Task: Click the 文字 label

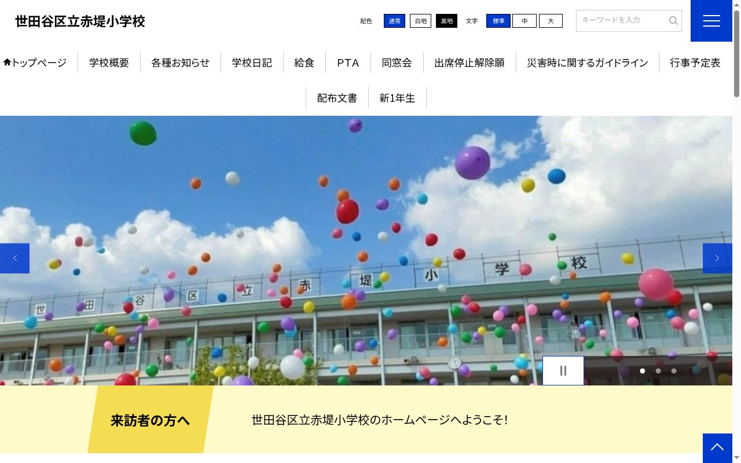Action: point(472,21)
